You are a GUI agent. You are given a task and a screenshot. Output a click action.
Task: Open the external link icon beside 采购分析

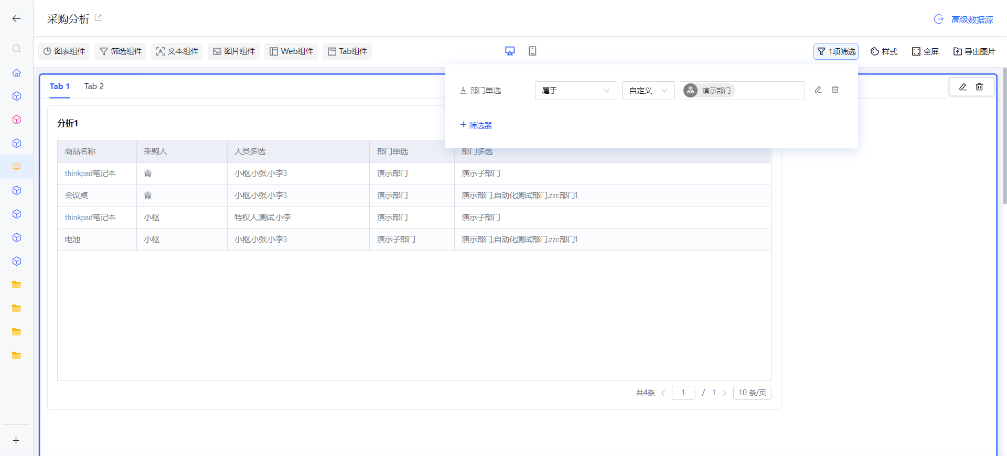point(98,18)
